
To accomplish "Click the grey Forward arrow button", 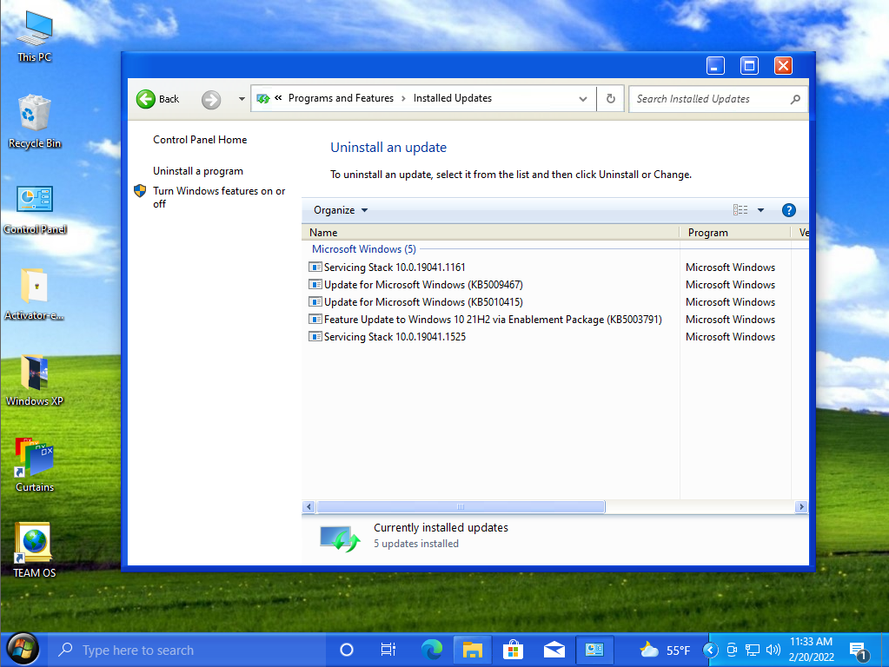I will coord(211,100).
